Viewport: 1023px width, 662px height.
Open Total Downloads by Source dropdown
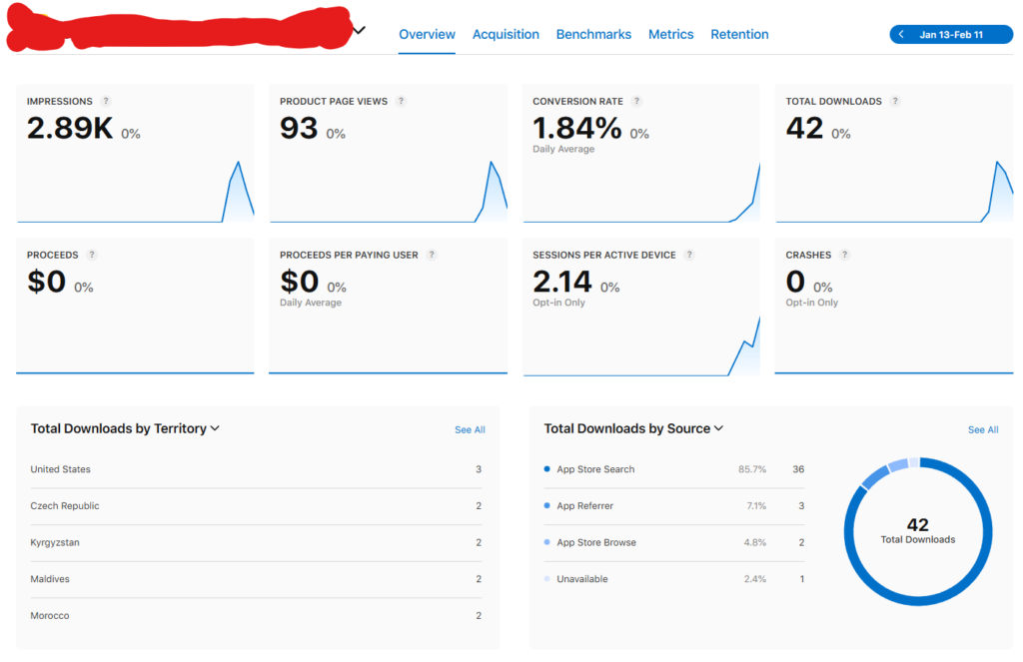click(718, 428)
